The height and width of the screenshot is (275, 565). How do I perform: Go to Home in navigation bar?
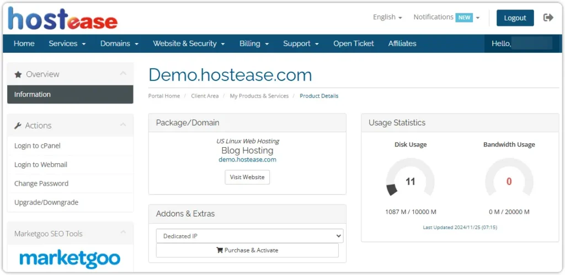[x=24, y=44]
